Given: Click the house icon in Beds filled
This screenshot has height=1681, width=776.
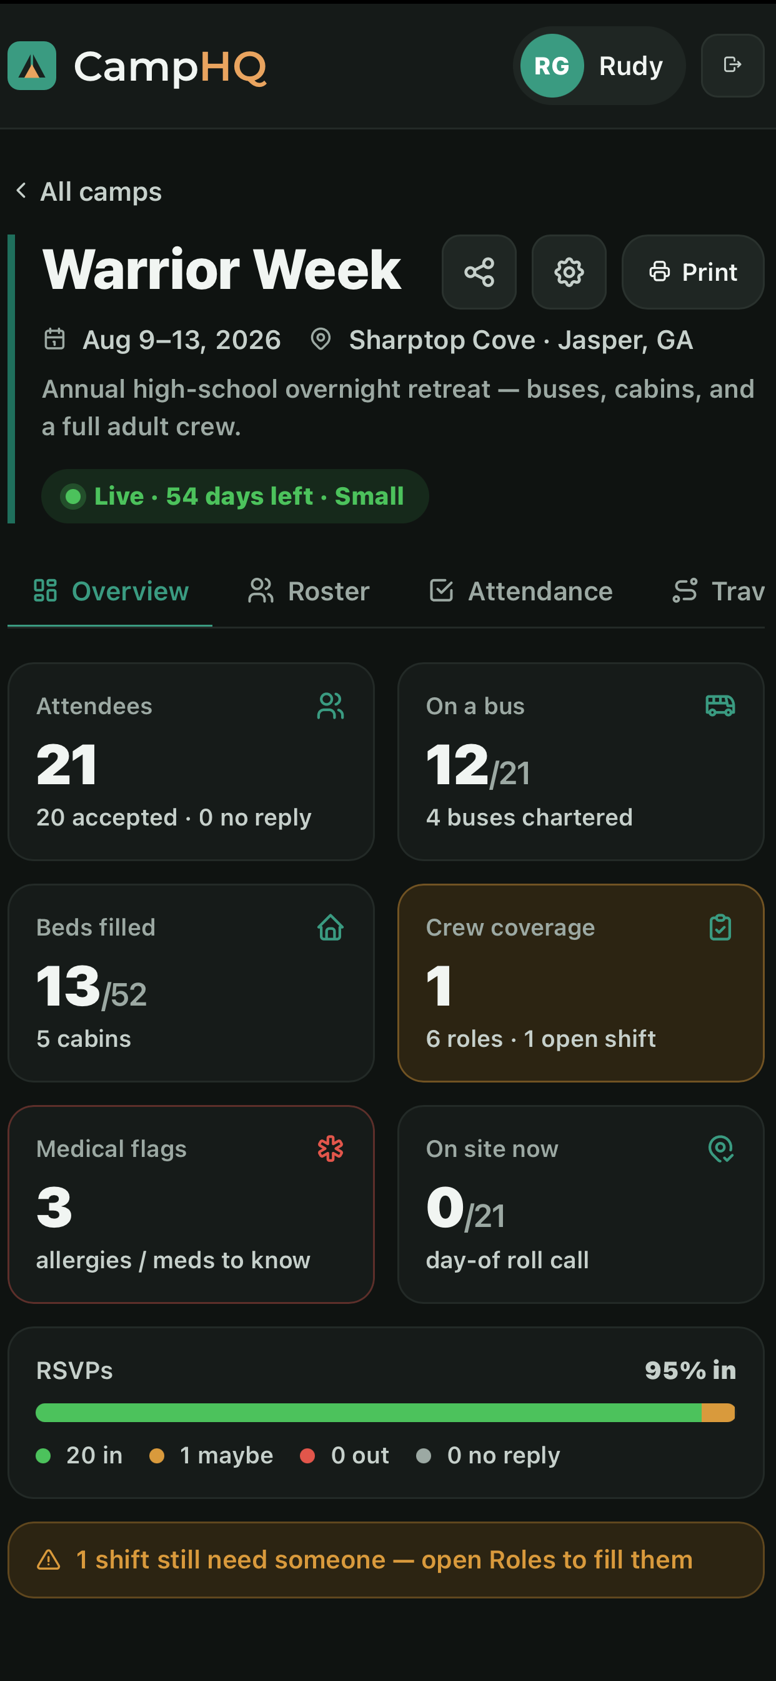Looking at the screenshot, I should point(331,927).
